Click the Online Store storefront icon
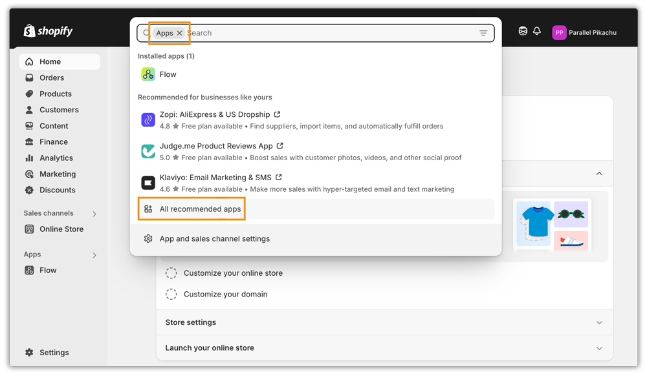Screen dimensions: 647x374 29,229
